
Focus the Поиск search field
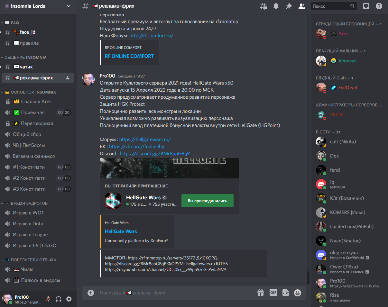[334, 6]
